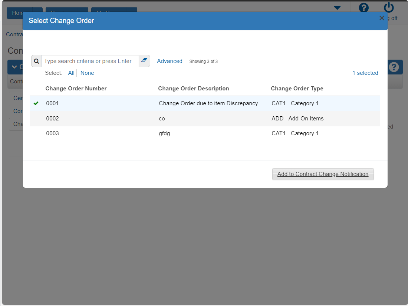Choose Select All link

click(x=71, y=73)
